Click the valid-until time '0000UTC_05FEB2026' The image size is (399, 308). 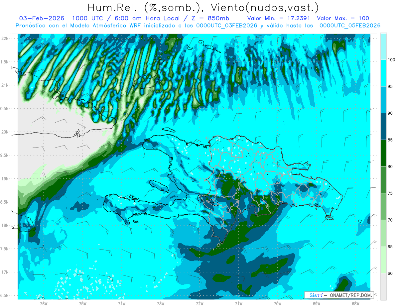pyautogui.click(x=350, y=26)
